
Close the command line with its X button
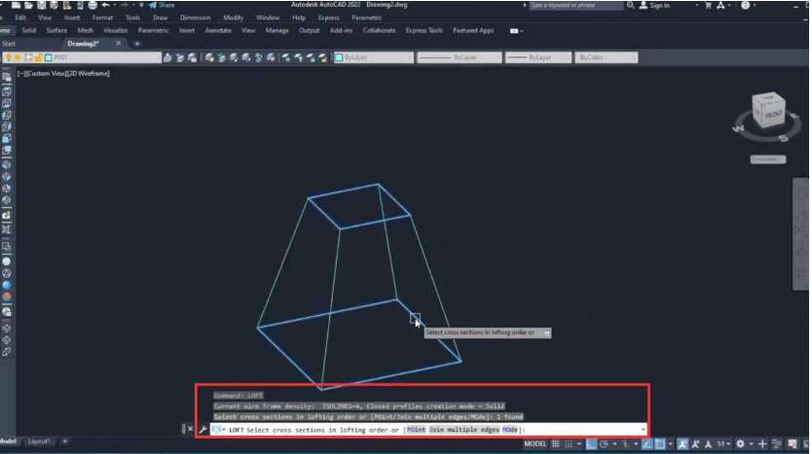point(186,429)
